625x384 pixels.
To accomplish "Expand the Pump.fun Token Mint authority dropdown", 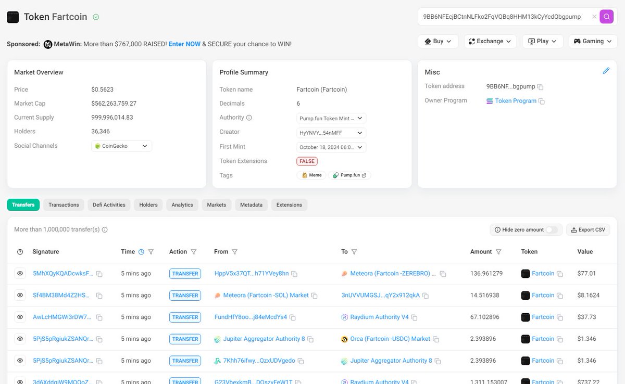I will (331, 118).
